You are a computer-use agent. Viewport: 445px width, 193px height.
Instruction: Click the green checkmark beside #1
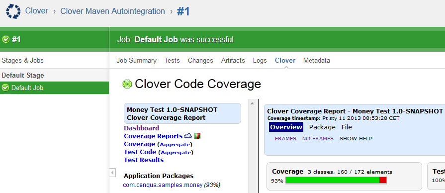pos(5,39)
